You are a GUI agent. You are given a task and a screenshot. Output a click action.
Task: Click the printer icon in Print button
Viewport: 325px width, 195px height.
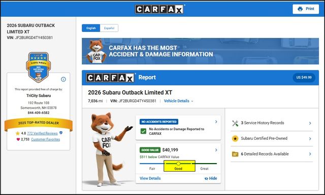(x=300, y=9)
